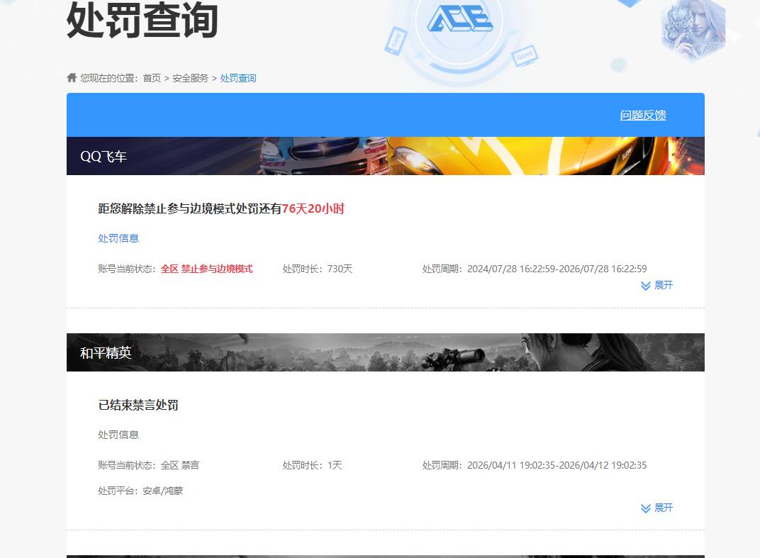Select the red text 76天20小时
This screenshot has height=558, width=760.
click(313, 209)
